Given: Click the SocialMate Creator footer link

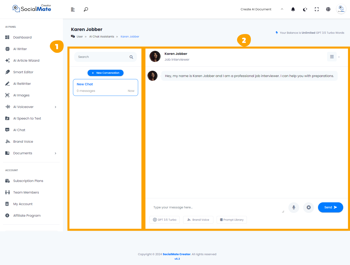Looking at the screenshot, I should point(177,254).
